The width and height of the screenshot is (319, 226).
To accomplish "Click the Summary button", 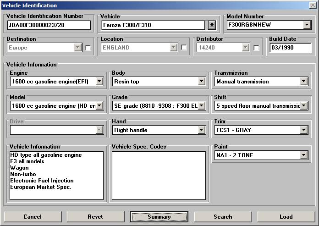I will coord(159,217).
